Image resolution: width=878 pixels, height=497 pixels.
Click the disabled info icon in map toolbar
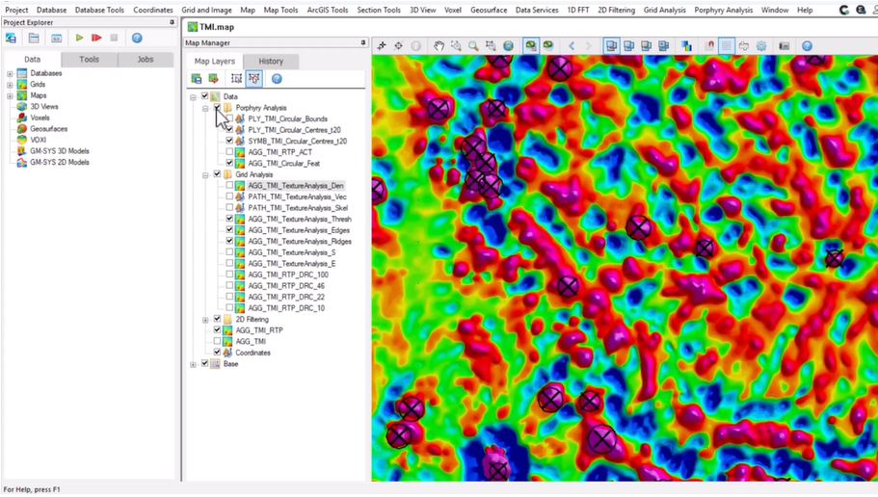[416, 46]
